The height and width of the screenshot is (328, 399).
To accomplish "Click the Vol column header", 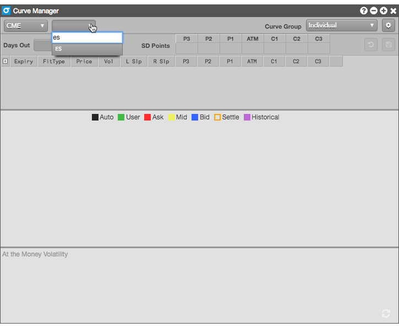I will coord(109,62).
